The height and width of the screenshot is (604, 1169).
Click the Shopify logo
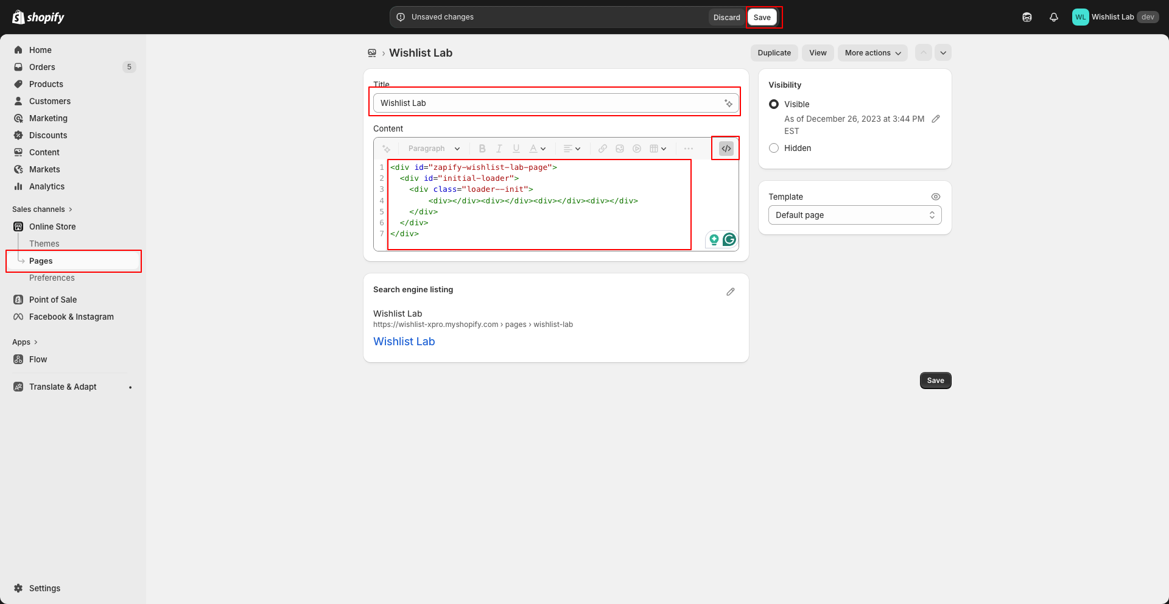38,17
